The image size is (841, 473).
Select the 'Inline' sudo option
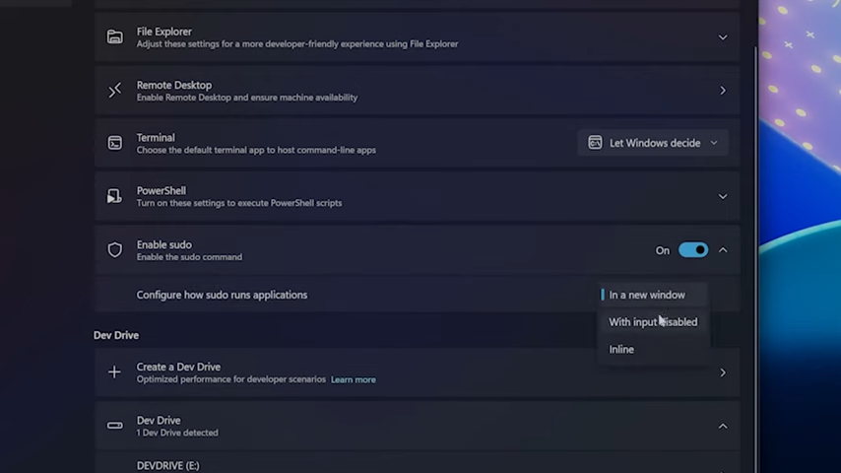click(x=621, y=349)
